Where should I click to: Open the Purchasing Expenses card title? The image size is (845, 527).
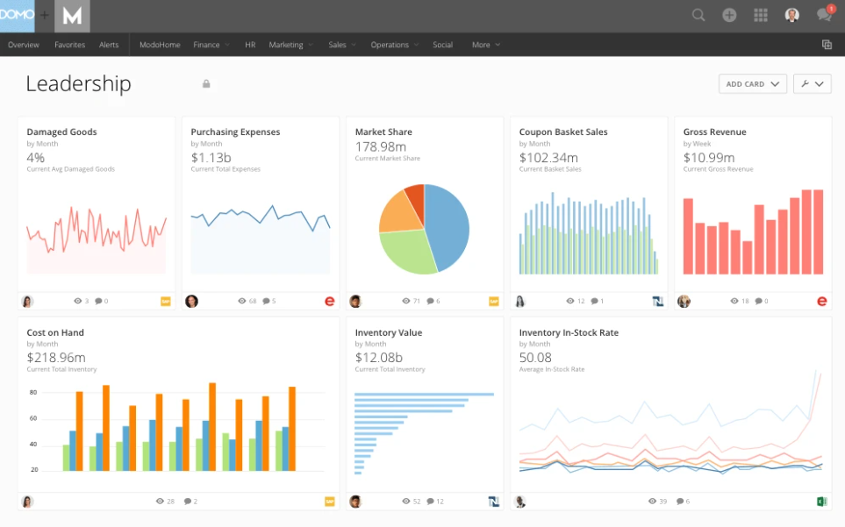tap(235, 132)
